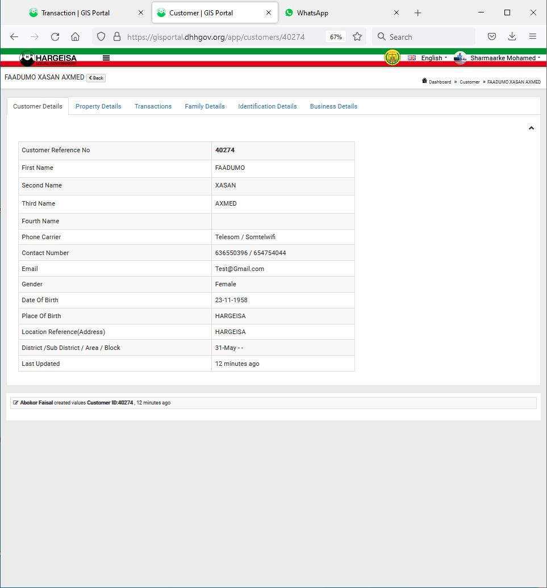Click the tracking protection shield icon

pos(101,37)
